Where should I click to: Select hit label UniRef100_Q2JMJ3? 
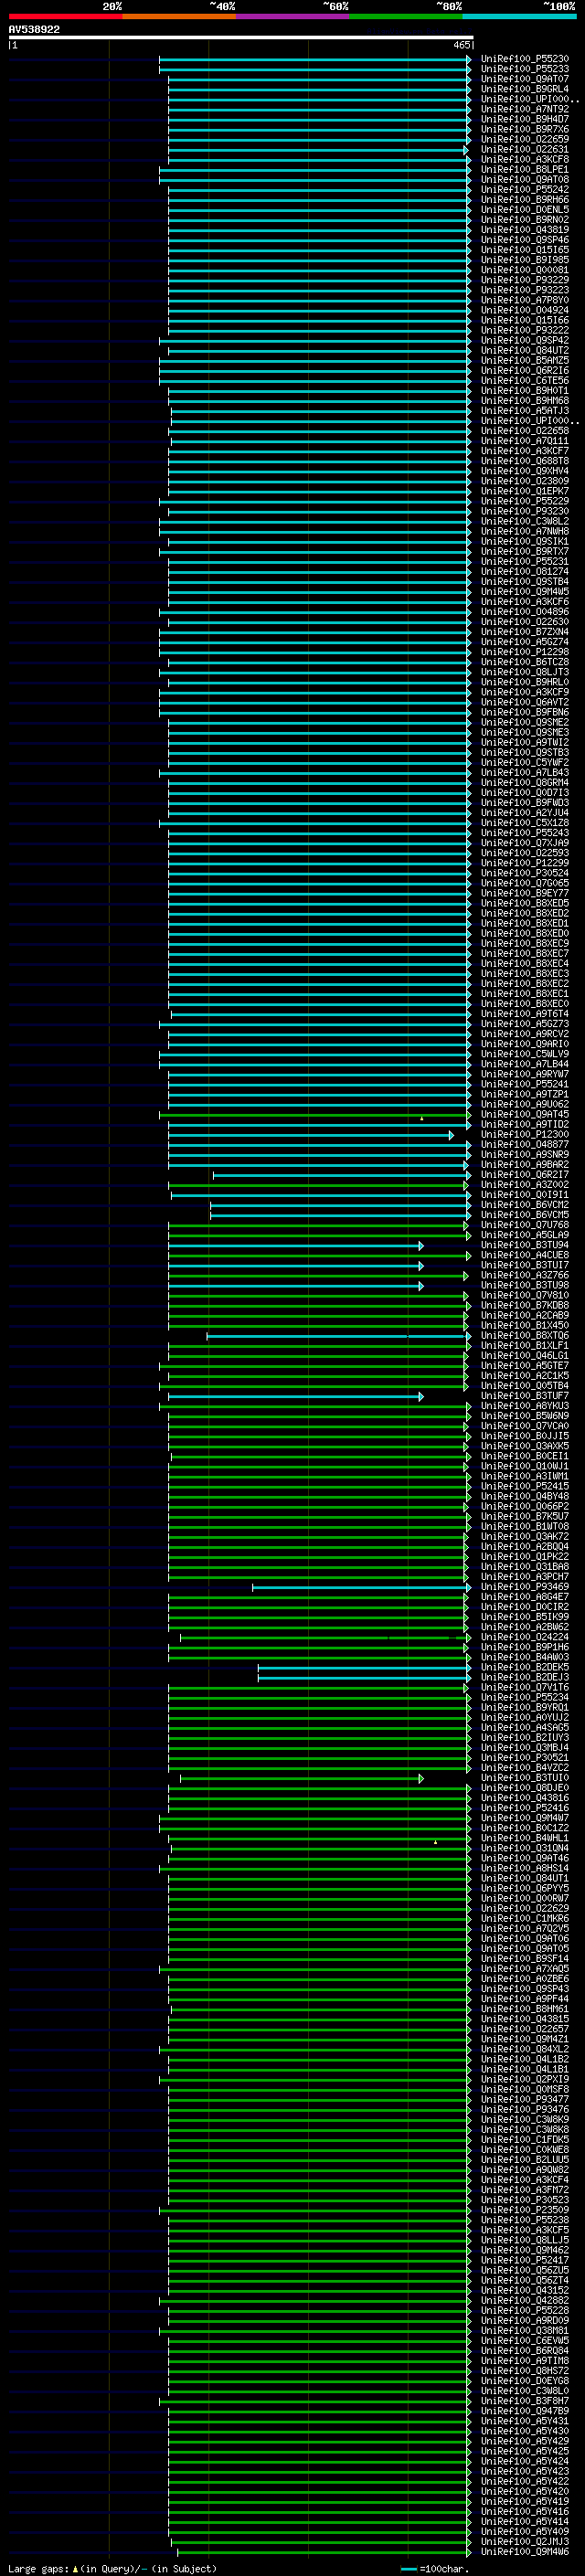coord(524,2542)
